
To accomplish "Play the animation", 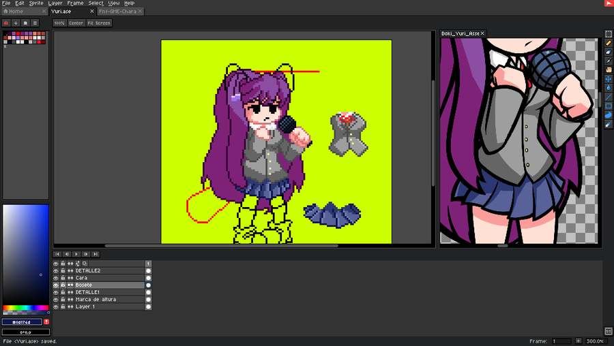I will click(x=76, y=254).
